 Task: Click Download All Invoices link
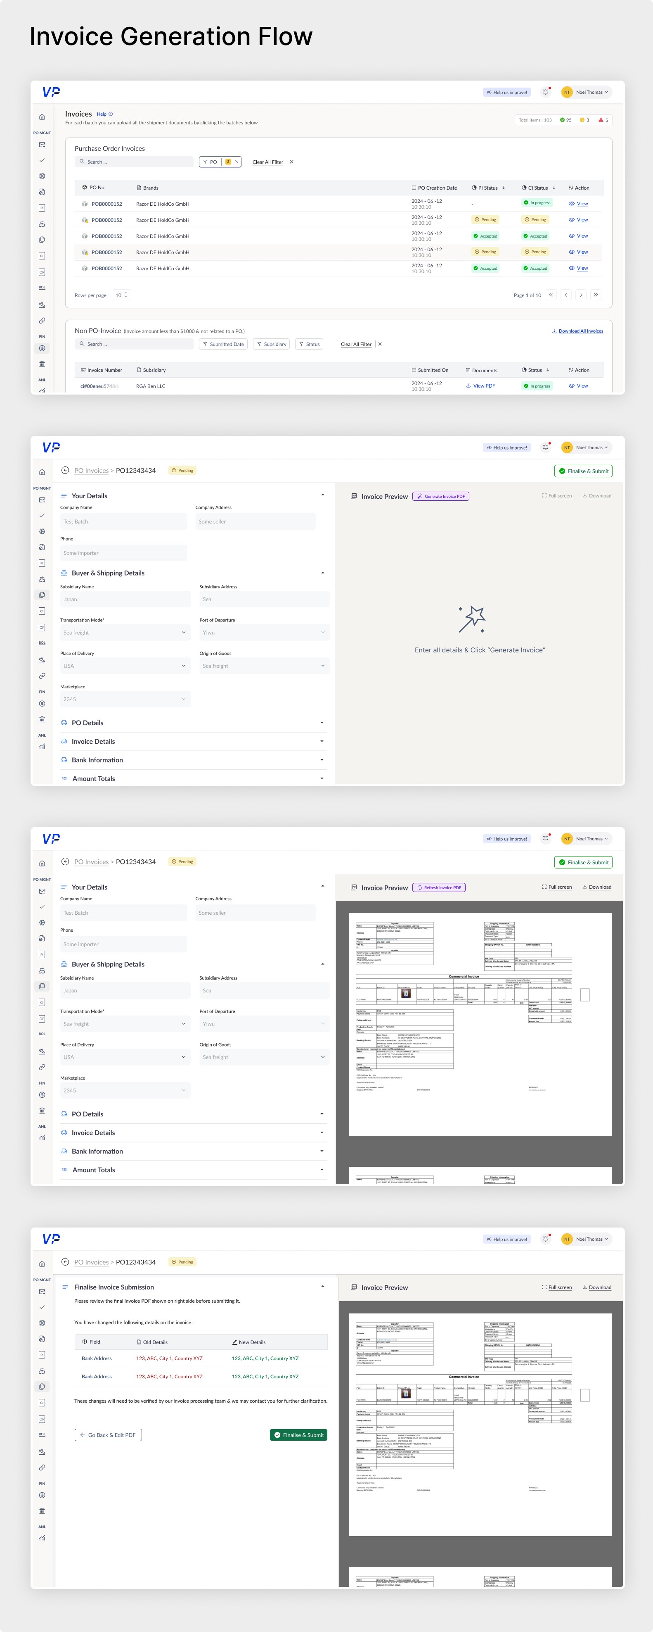click(x=577, y=331)
